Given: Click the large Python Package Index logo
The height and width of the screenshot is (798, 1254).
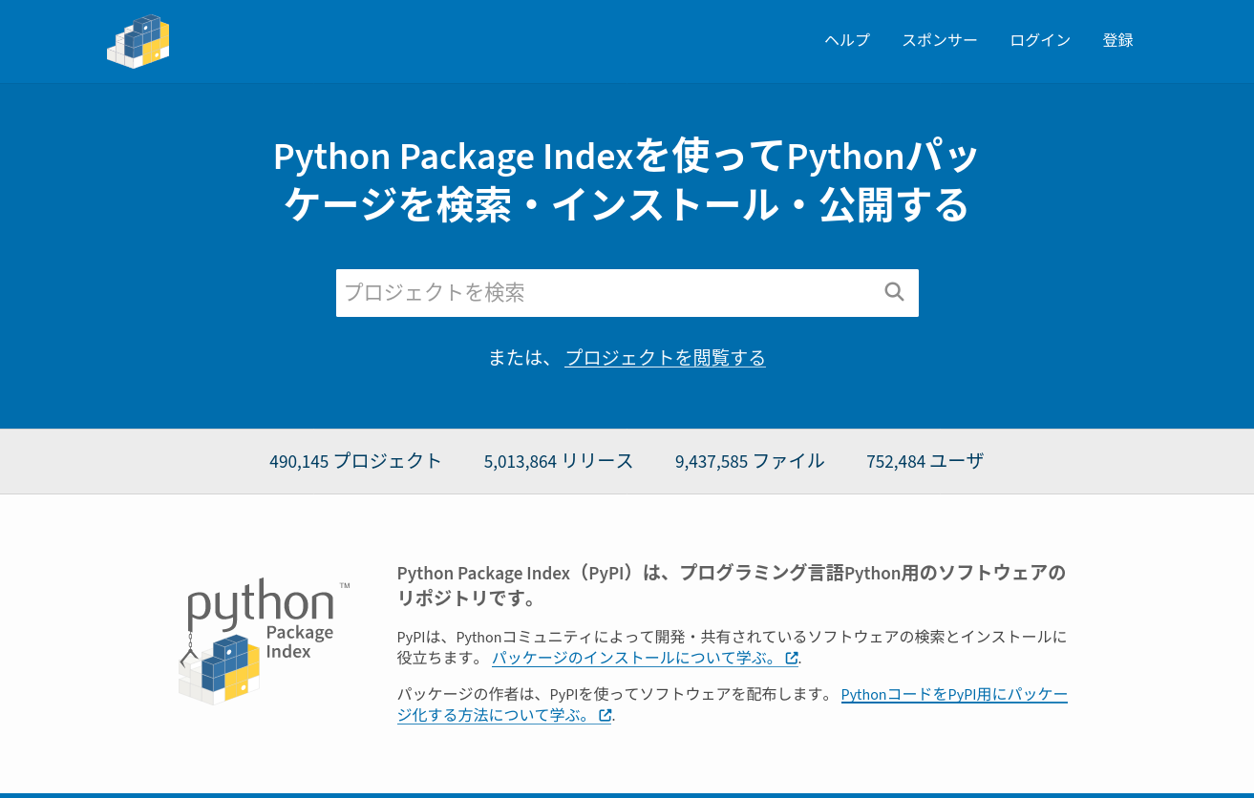Looking at the screenshot, I should pos(263,642).
